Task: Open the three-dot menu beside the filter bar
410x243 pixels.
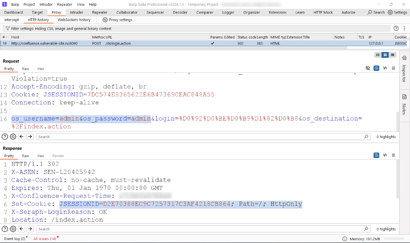Action: (x=404, y=29)
